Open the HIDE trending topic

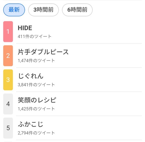[25, 28]
